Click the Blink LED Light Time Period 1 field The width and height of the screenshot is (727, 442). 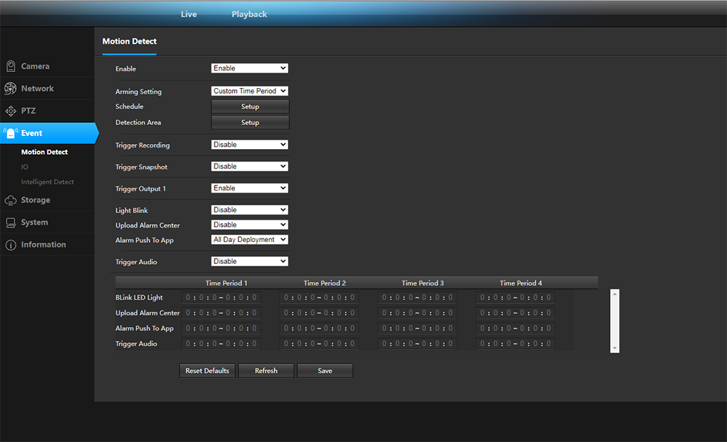(x=220, y=297)
